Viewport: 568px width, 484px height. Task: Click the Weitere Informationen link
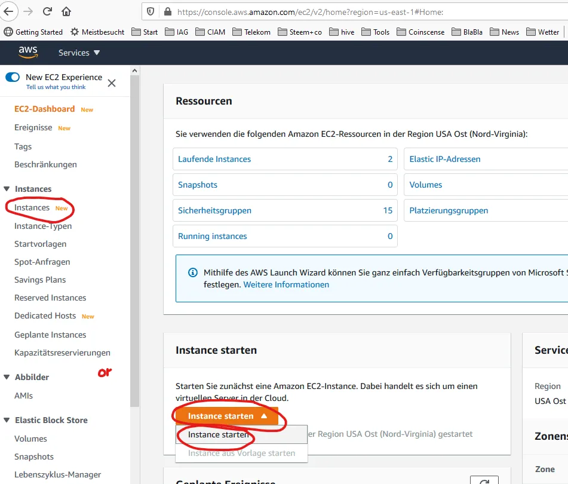point(286,284)
